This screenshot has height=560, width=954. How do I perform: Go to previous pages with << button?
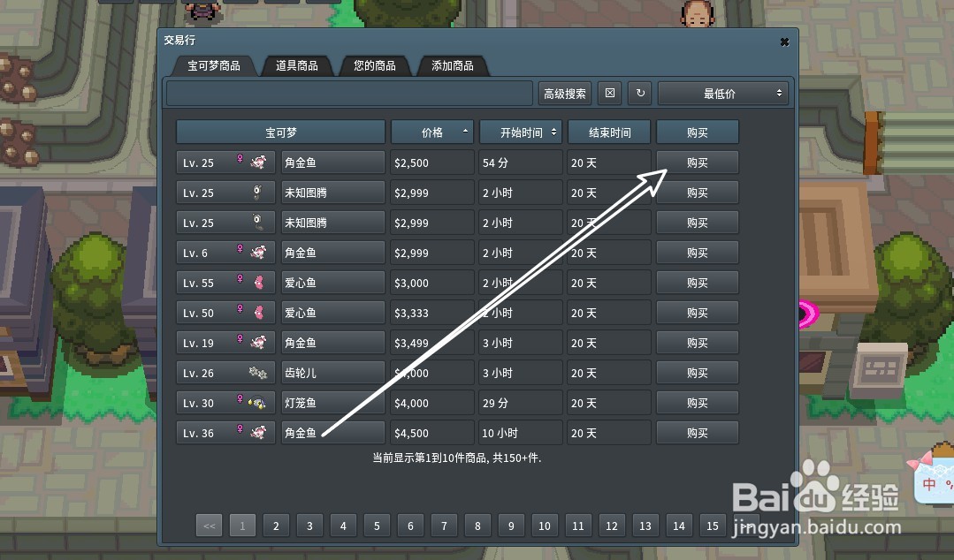209,526
